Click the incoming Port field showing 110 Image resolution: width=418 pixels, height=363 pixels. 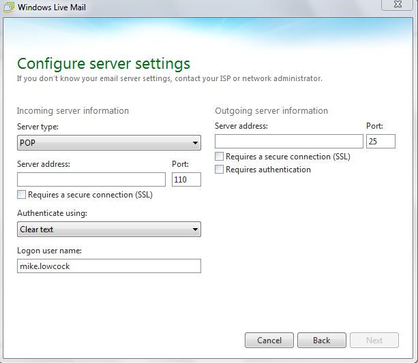point(186,180)
